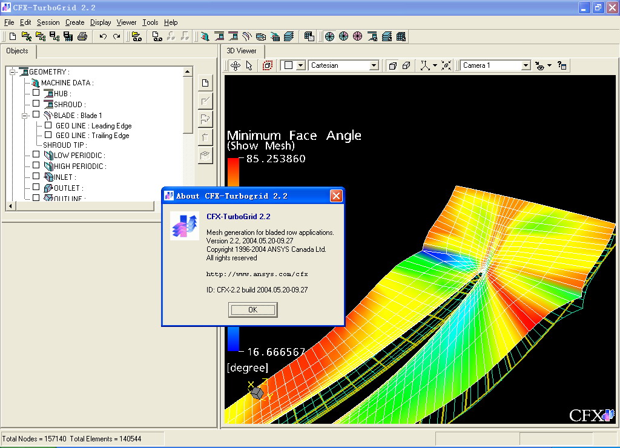Click the Print icon in the toolbar
The height and width of the screenshot is (448, 620).
tap(82, 37)
